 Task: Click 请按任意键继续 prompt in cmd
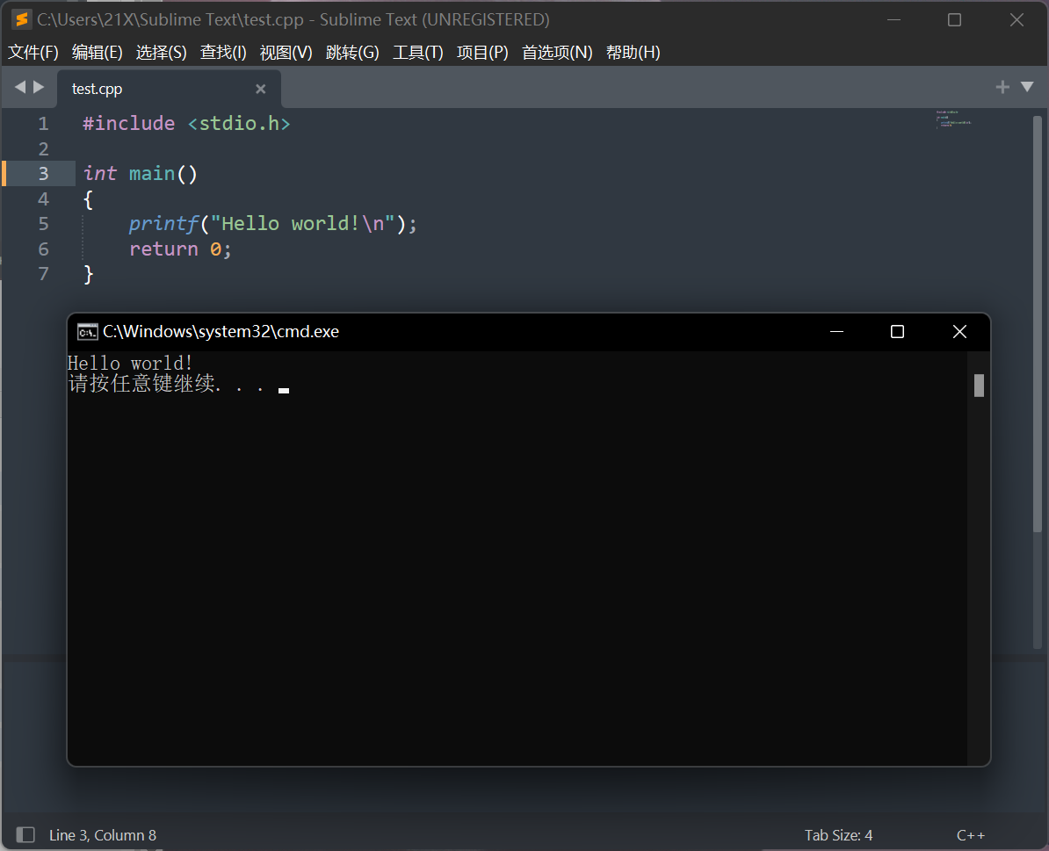[x=141, y=384]
